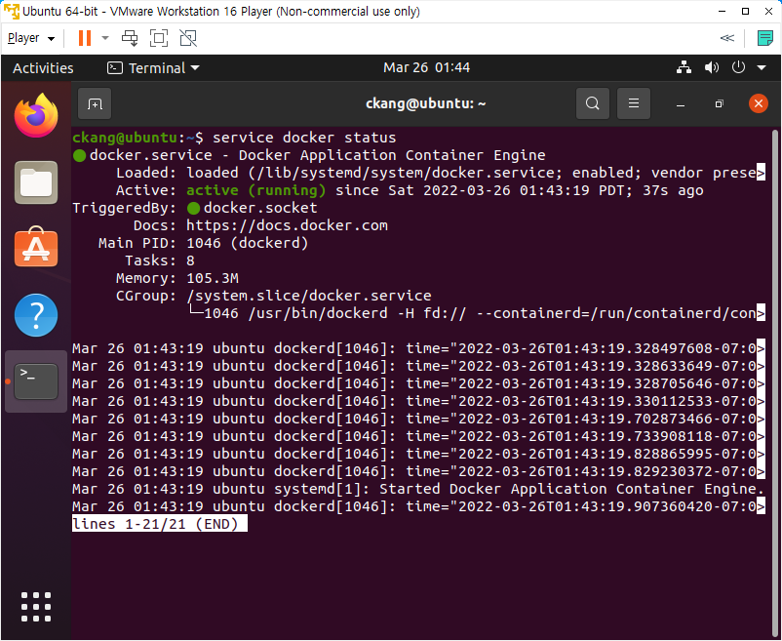This screenshot has width=782, height=641.
Task: Expand the power options dropdown arrow
Action: tap(105, 38)
